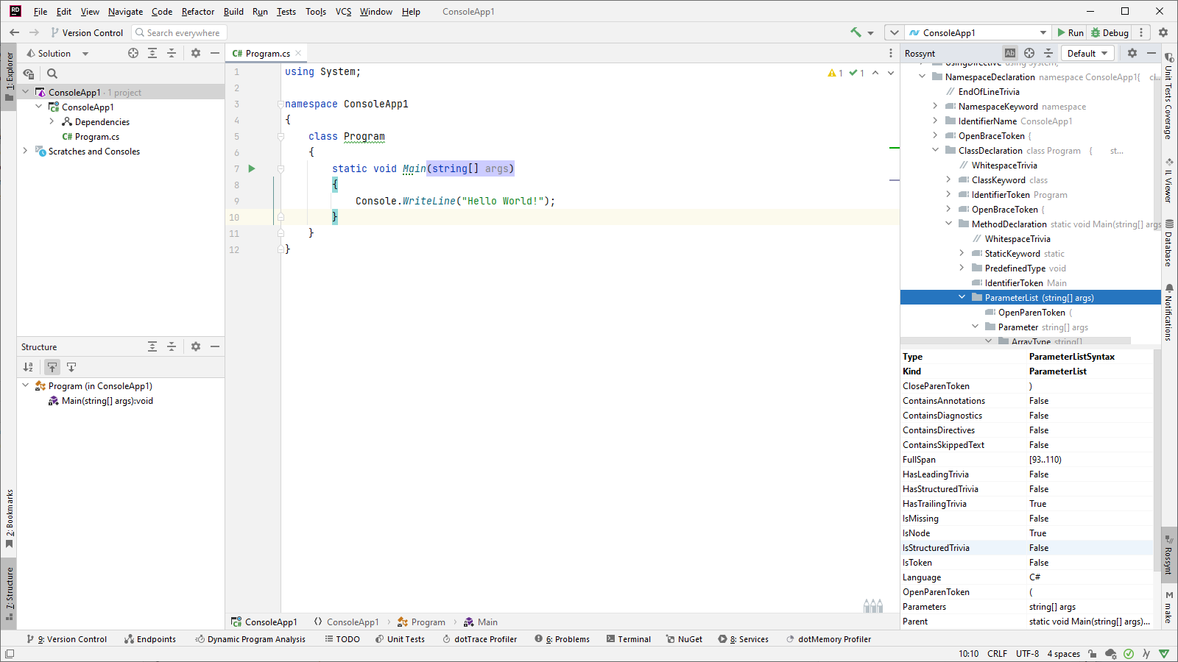The height and width of the screenshot is (662, 1178).
Task: Select Main(string[] args):void in Structure
Action: 107,401
